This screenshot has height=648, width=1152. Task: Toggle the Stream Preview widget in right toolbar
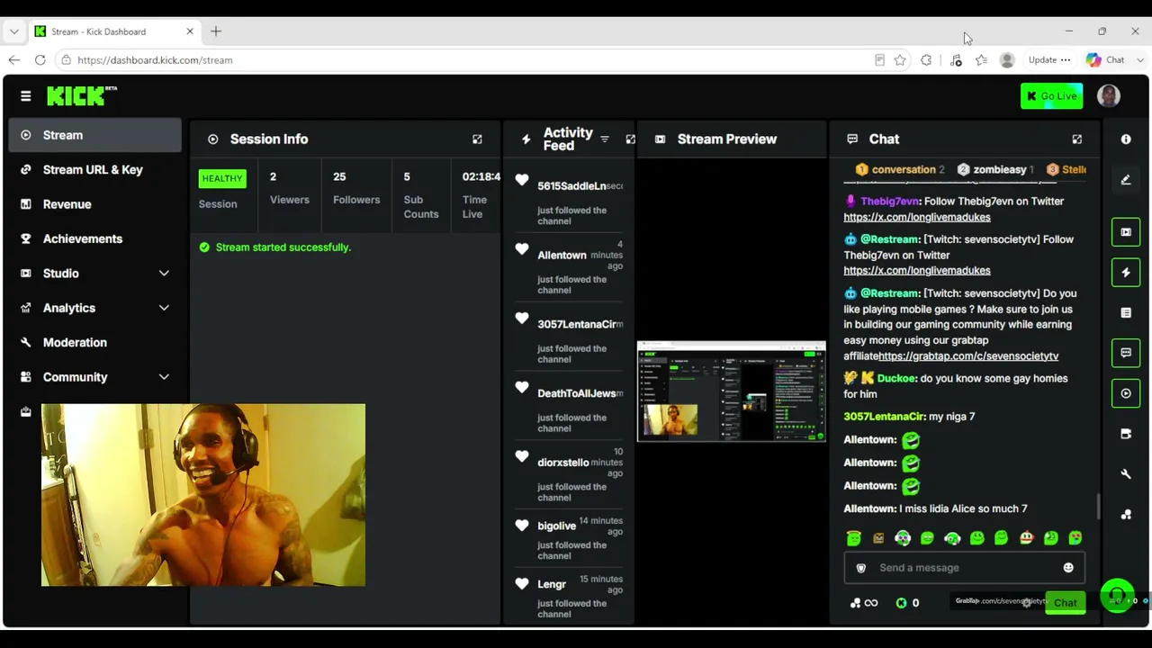pyautogui.click(x=1126, y=232)
